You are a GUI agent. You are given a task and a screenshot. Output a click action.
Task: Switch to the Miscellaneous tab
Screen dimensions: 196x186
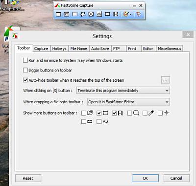point(170,48)
